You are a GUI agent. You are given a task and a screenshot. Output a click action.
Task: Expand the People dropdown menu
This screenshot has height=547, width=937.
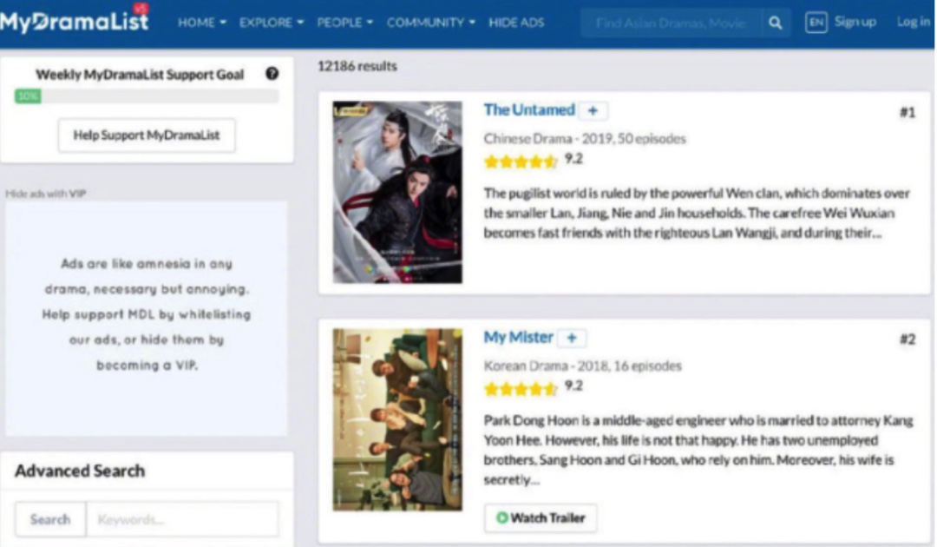[344, 23]
